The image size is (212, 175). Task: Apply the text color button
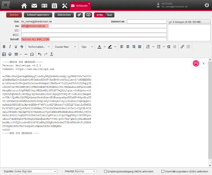tap(99, 47)
